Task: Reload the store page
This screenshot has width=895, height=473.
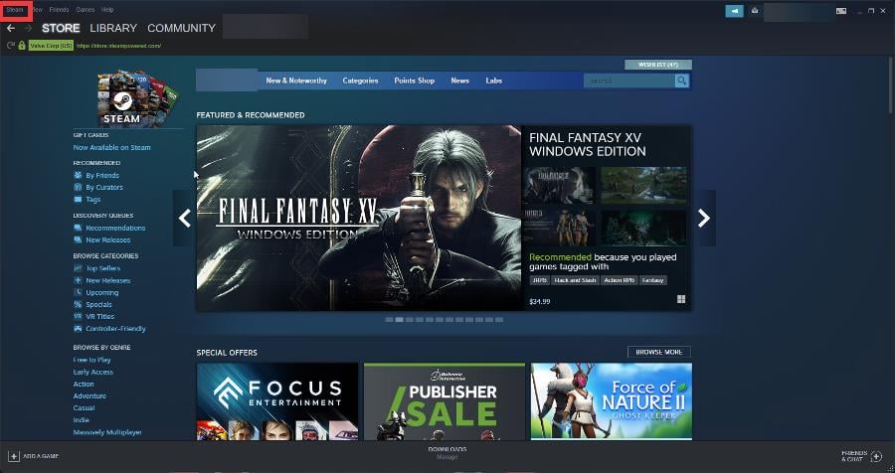Action: (x=10, y=45)
